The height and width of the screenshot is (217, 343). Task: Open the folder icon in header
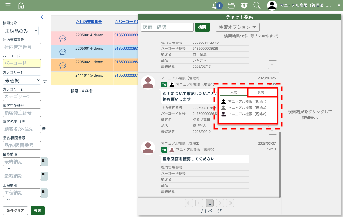[x=231, y=5]
